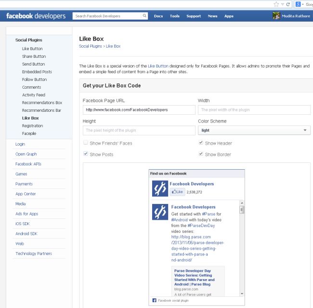
Task: Open the Docs menu
Action: (158, 16)
